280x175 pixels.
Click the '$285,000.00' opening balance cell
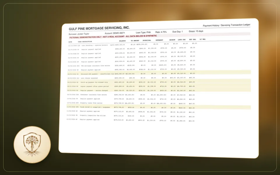tap(120, 45)
